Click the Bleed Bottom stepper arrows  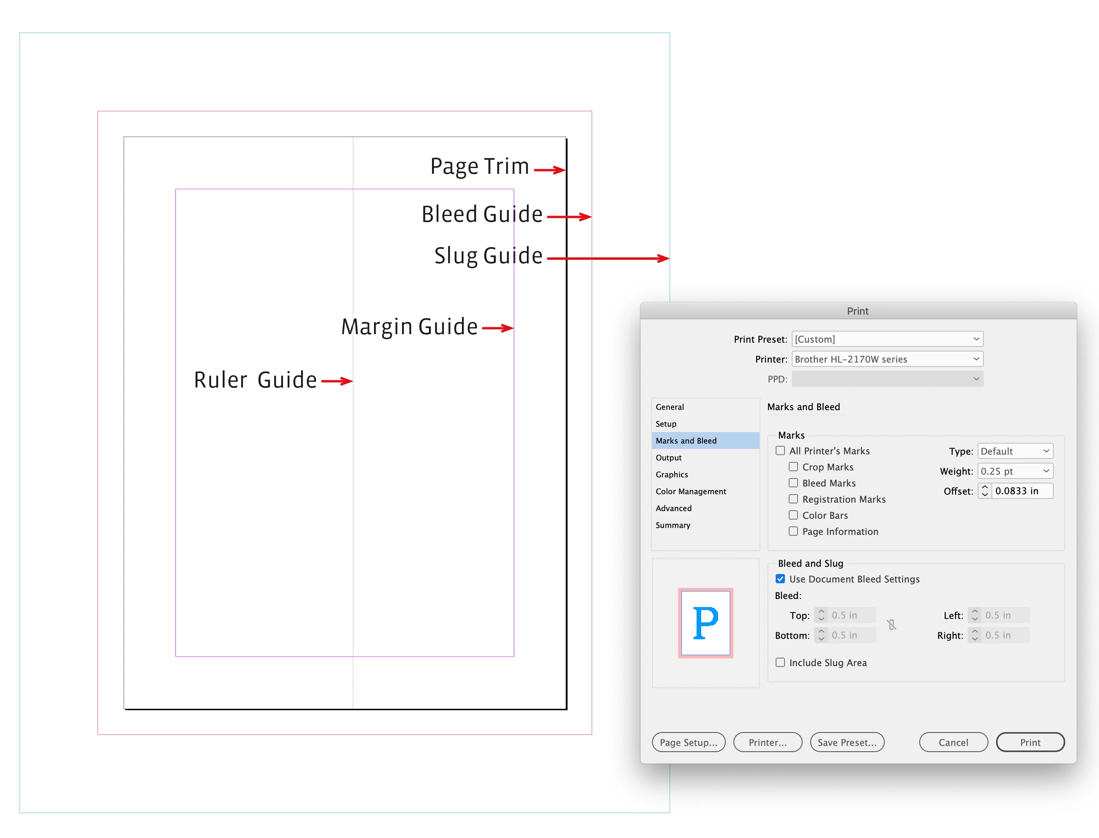[821, 635]
